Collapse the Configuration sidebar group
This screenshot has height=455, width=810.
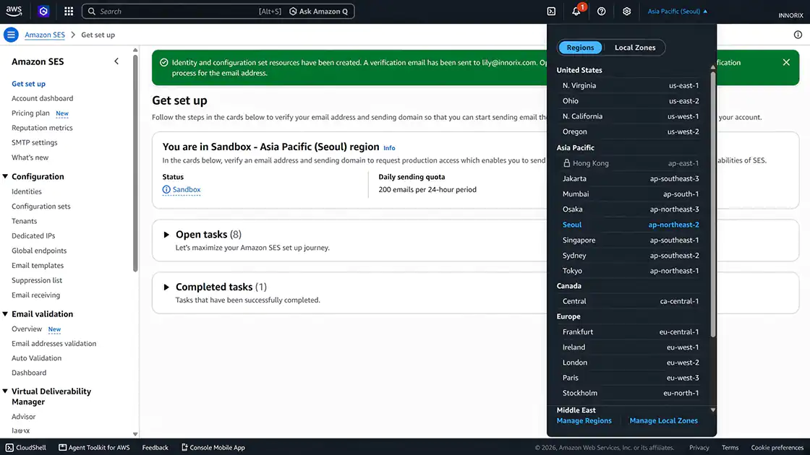click(5, 176)
